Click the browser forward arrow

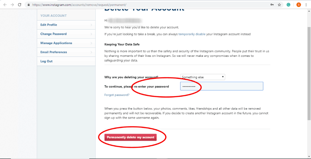[x=12, y=5]
